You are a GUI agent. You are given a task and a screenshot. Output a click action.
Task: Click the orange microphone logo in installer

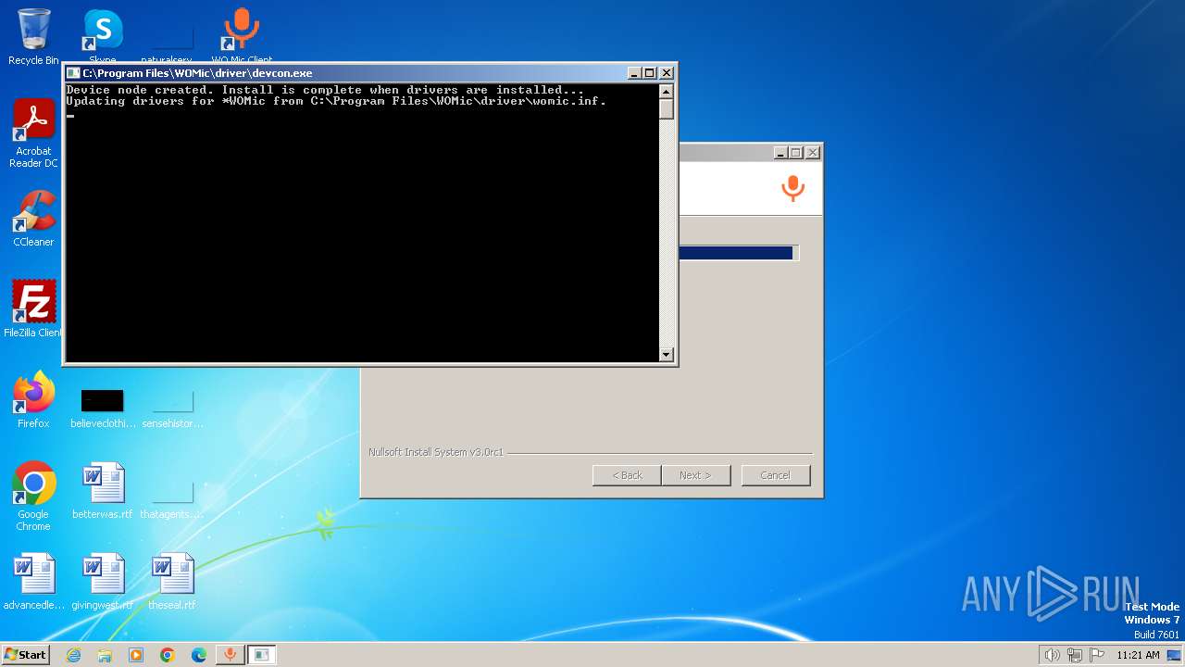tap(792, 188)
